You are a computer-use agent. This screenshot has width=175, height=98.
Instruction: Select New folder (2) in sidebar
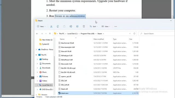[46, 40]
